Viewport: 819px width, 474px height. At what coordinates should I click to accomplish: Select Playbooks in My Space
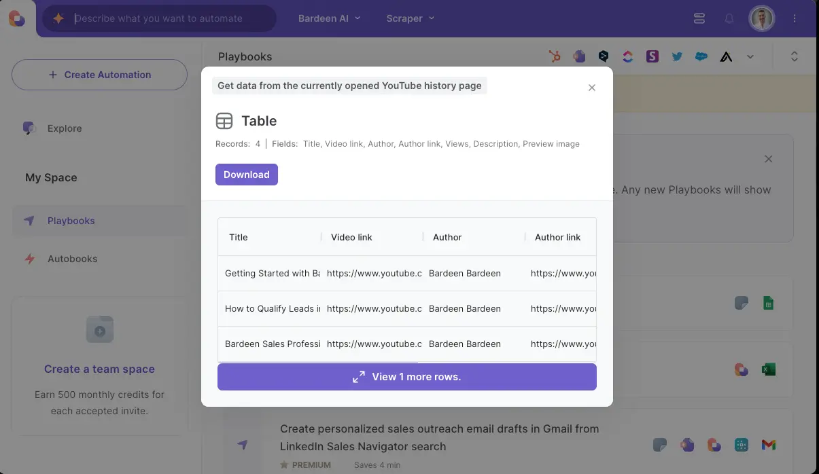point(100,221)
